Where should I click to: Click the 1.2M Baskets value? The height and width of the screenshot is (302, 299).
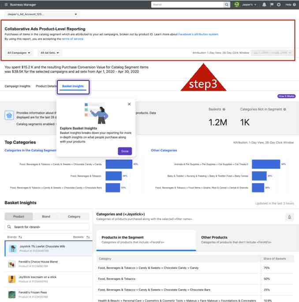pyautogui.click(x=218, y=122)
